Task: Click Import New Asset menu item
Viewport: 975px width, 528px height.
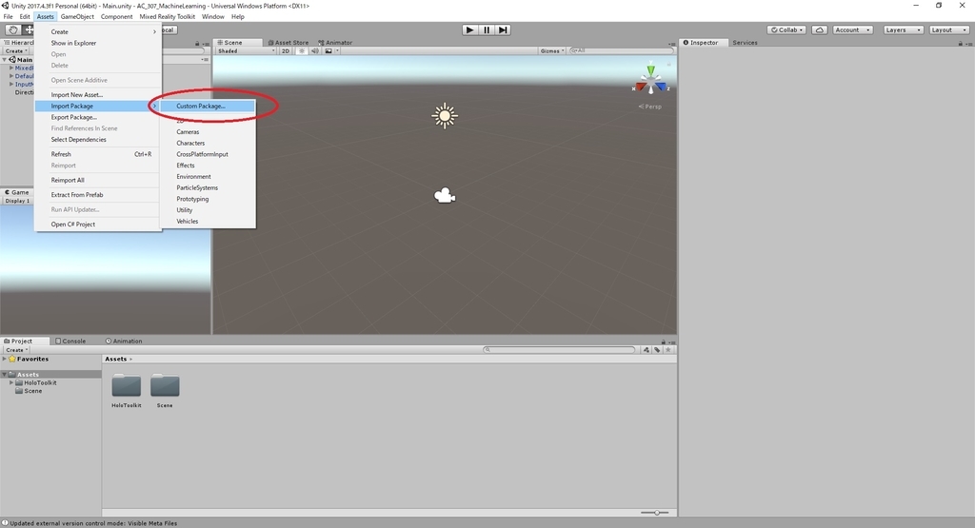Action: (98, 95)
